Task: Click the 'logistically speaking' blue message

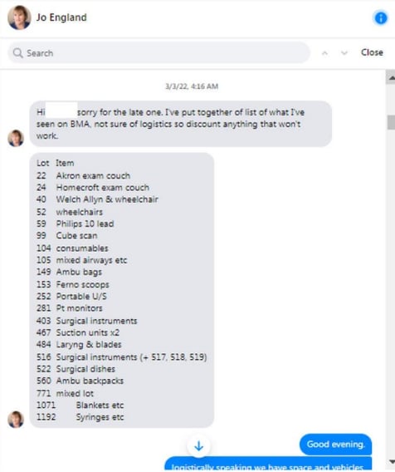Action: 268,465
